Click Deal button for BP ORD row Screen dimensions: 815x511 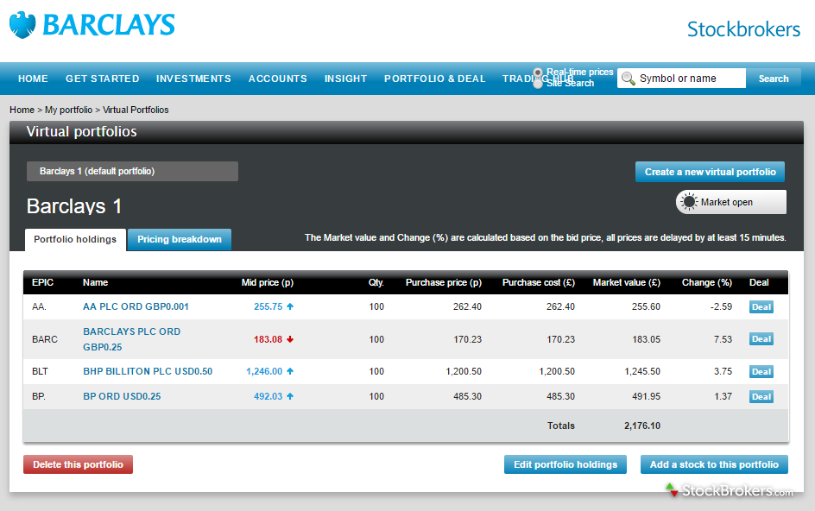(x=761, y=397)
